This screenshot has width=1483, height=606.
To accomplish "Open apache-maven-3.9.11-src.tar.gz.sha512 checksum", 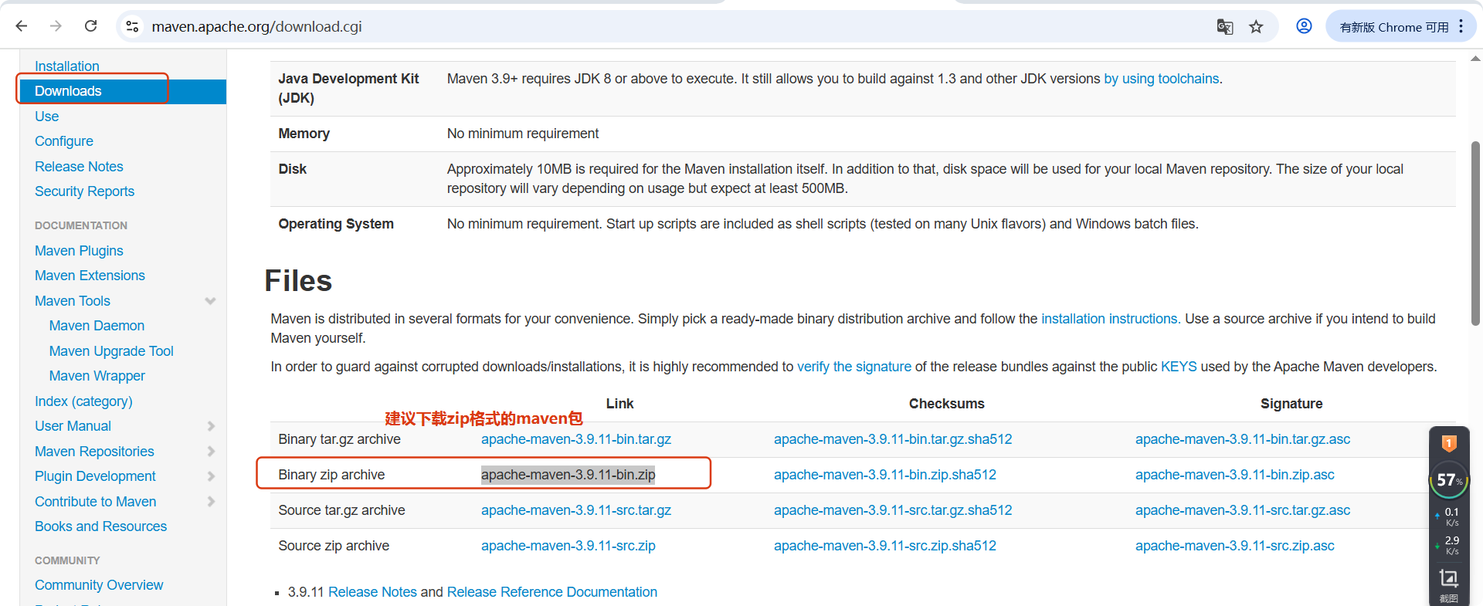I will [893, 510].
